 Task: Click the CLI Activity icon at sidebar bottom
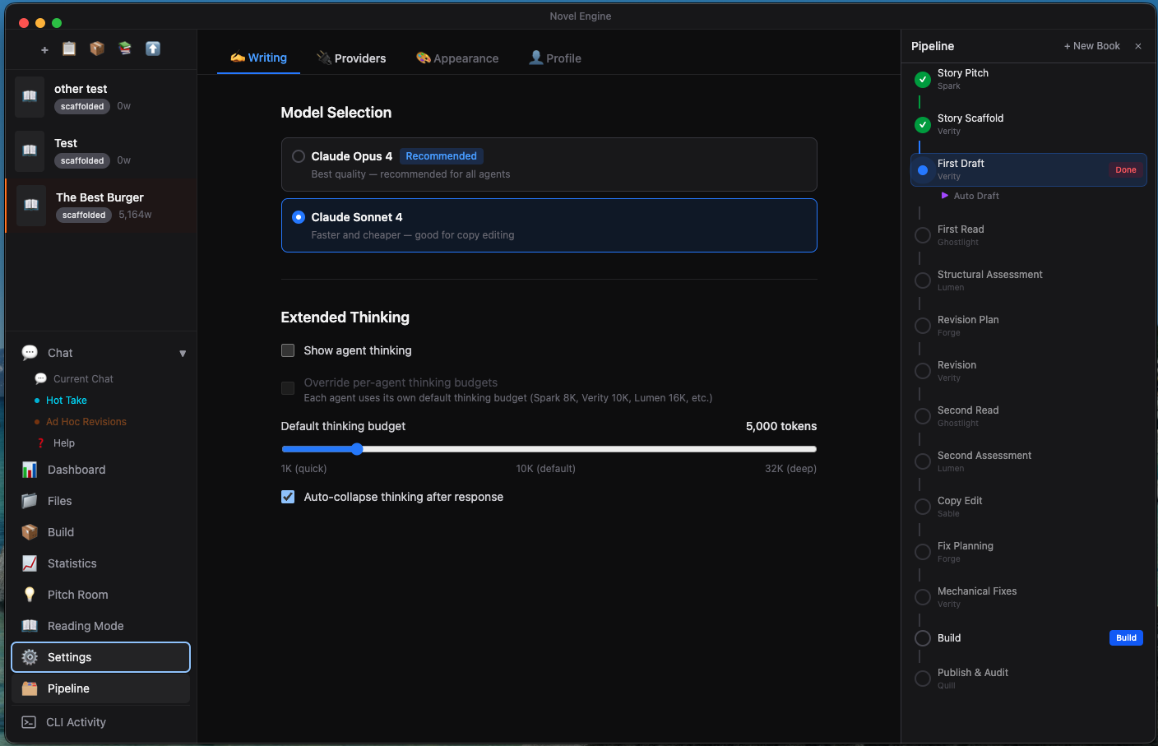(x=29, y=722)
